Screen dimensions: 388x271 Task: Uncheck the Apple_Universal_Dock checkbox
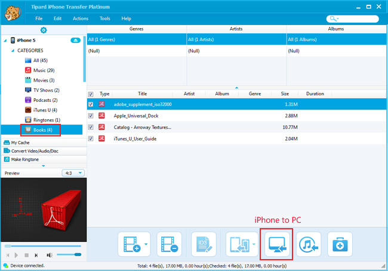tap(91, 116)
